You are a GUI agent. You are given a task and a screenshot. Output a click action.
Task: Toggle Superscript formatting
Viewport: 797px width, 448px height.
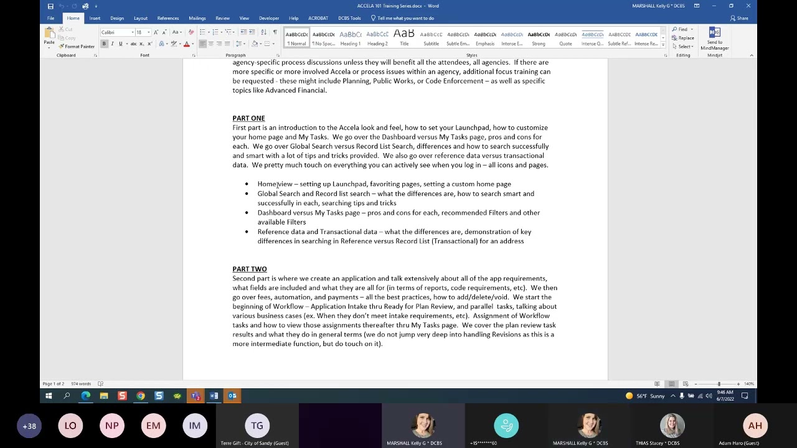[x=150, y=44]
